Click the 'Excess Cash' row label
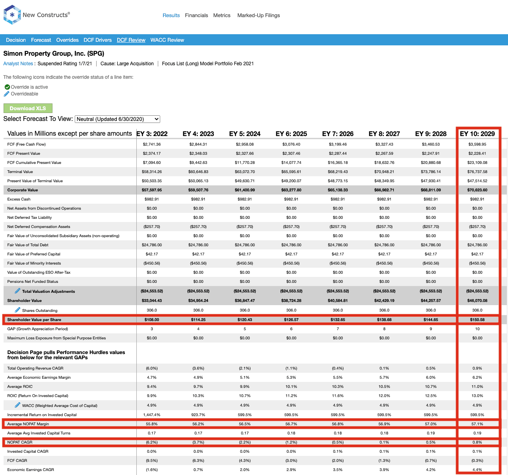The width and height of the screenshot is (508, 475). point(19,199)
